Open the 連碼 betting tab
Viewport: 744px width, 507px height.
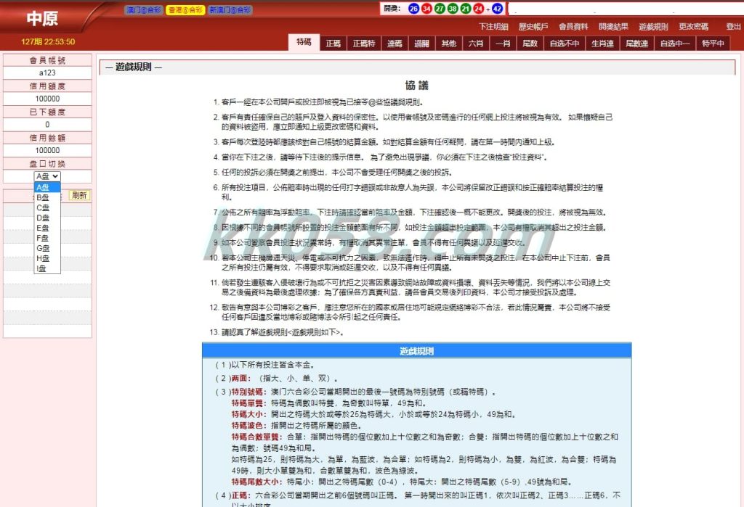395,44
